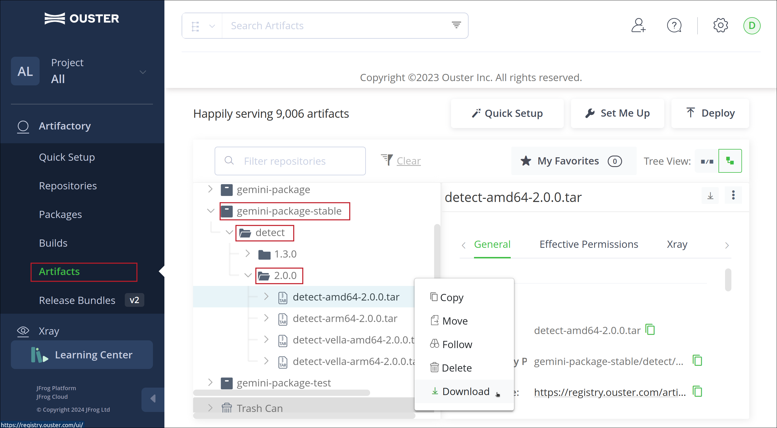Viewport: 777px width, 428px height.
Task: Open the invite user icon
Action: pos(638,25)
